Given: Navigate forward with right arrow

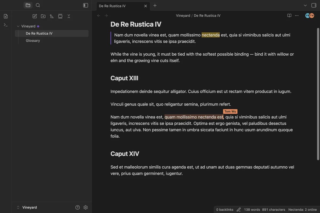Looking at the screenshot, I should click(x=106, y=16).
